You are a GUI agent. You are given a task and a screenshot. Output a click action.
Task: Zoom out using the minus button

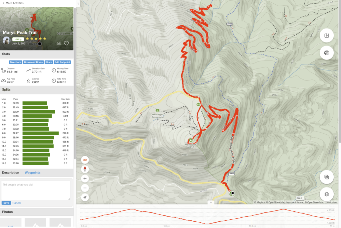85,188
